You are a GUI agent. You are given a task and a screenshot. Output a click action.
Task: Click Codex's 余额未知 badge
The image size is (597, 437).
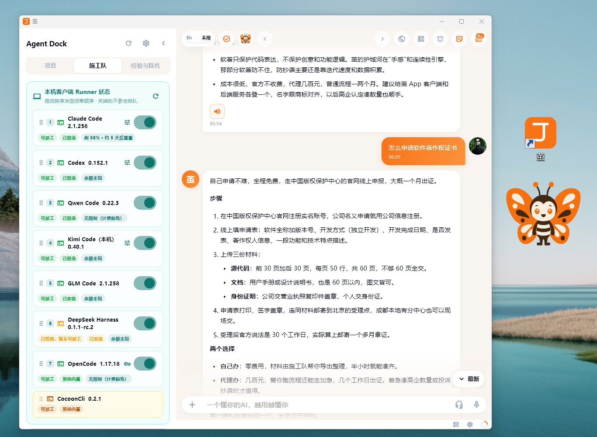point(93,178)
